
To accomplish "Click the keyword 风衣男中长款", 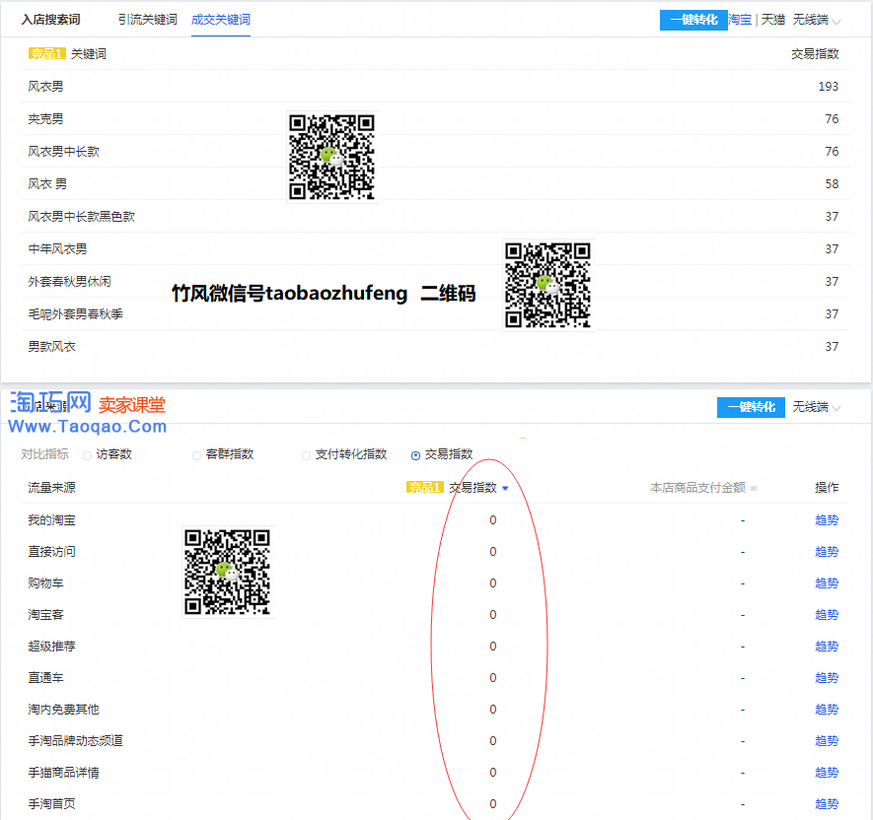I will 63,152.
